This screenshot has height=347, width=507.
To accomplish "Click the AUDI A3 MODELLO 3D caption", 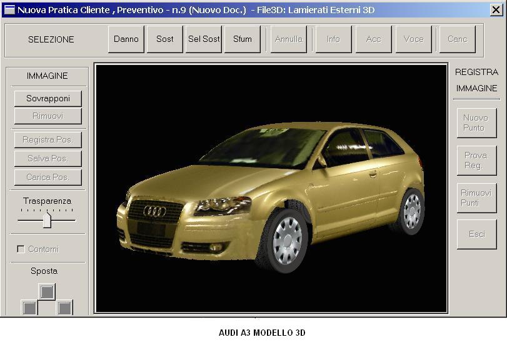I will click(x=262, y=333).
